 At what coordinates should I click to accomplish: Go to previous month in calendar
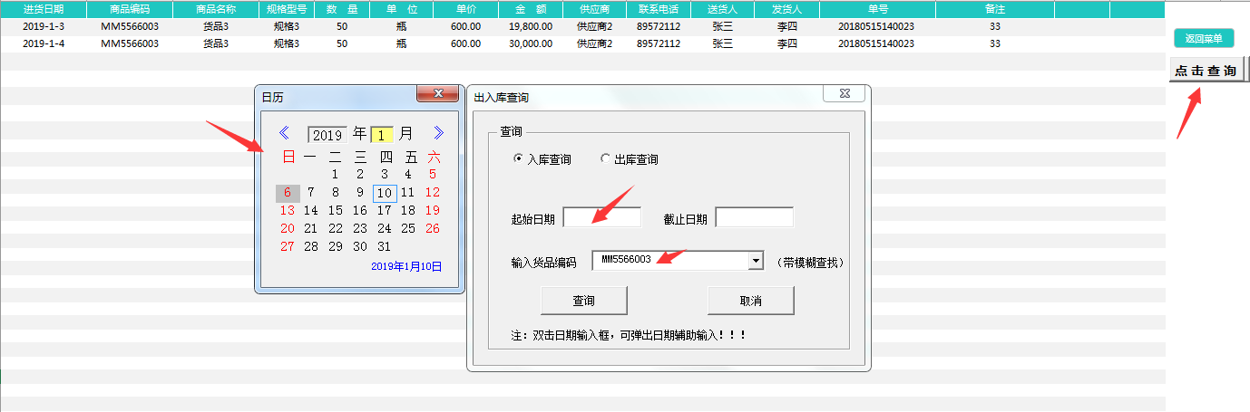pyautogui.click(x=284, y=133)
